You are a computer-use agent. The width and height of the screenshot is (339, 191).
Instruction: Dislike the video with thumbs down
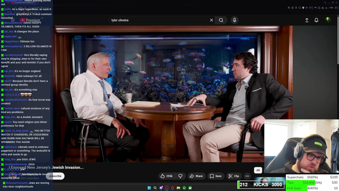pos(180,176)
